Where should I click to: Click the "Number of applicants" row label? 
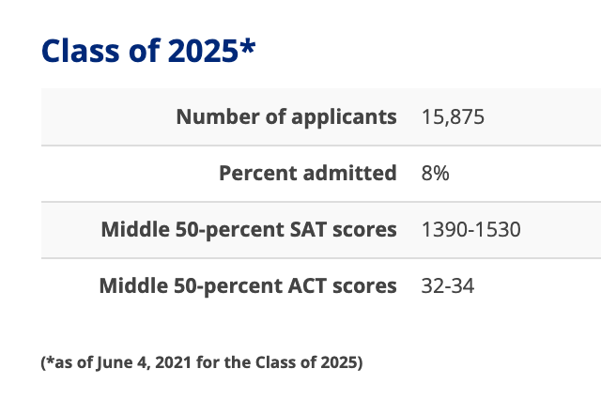(286, 117)
